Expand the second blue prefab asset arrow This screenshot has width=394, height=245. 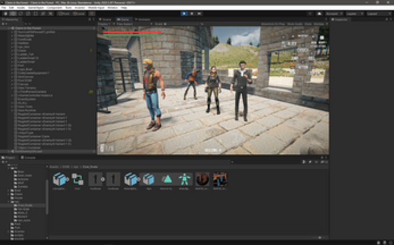click(139, 179)
